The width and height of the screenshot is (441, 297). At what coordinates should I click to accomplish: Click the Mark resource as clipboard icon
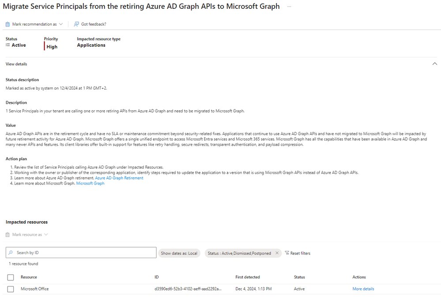[x=8, y=235]
